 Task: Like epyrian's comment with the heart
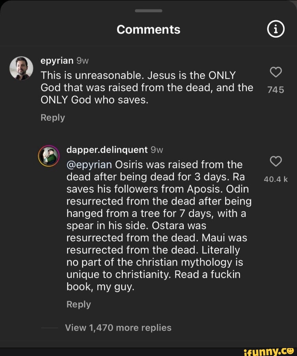click(x=275, y=73)
